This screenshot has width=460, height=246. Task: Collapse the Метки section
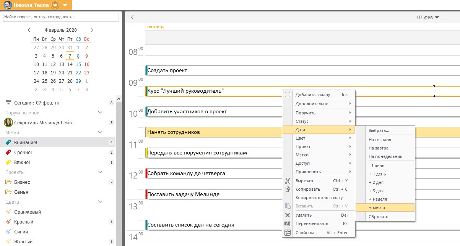pos(100,133)
